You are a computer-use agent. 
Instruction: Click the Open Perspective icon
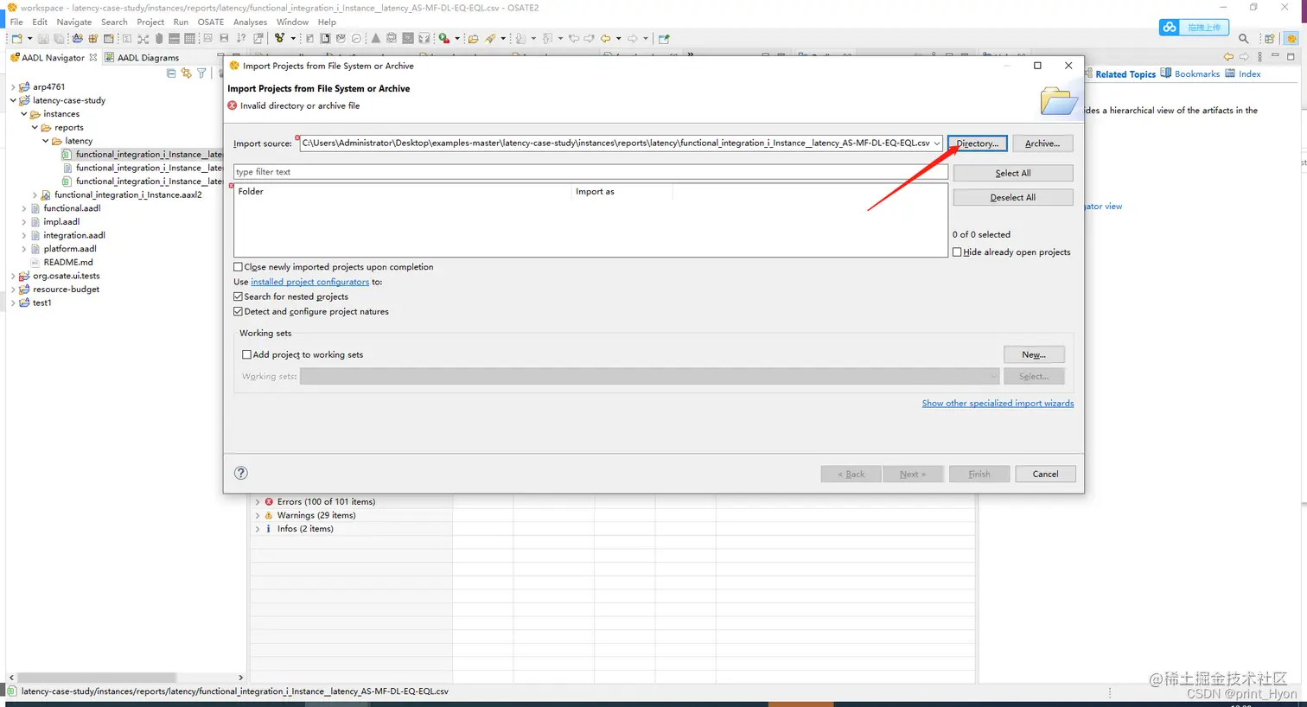1270,39
